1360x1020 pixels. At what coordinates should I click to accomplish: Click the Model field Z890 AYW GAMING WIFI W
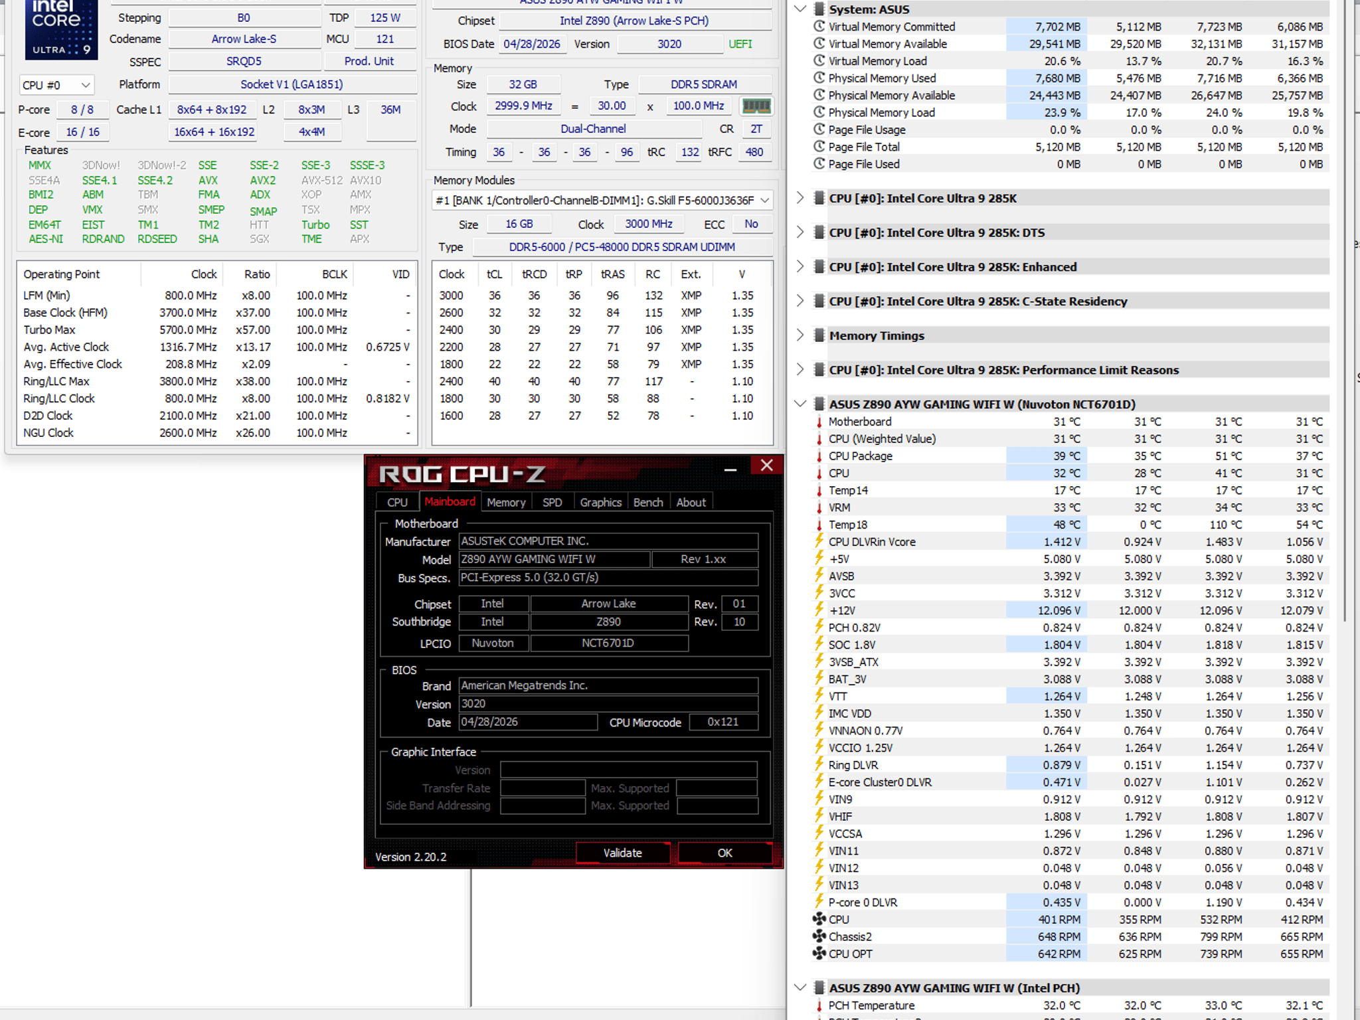click(x=554, y=559)
